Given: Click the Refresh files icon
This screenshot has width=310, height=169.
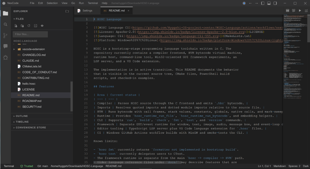Looking at the screenshot, I should pyautogui.click(x=29, y=26).
